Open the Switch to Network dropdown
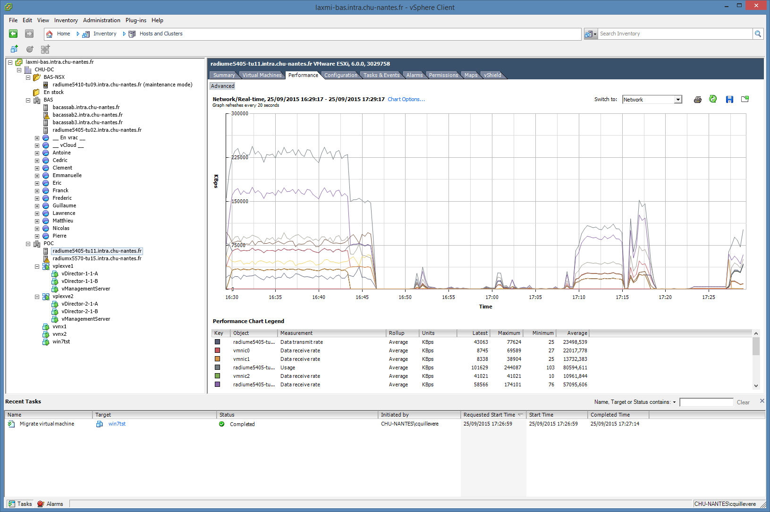Screen dimensions: 770x512 (x=678, y=100)
